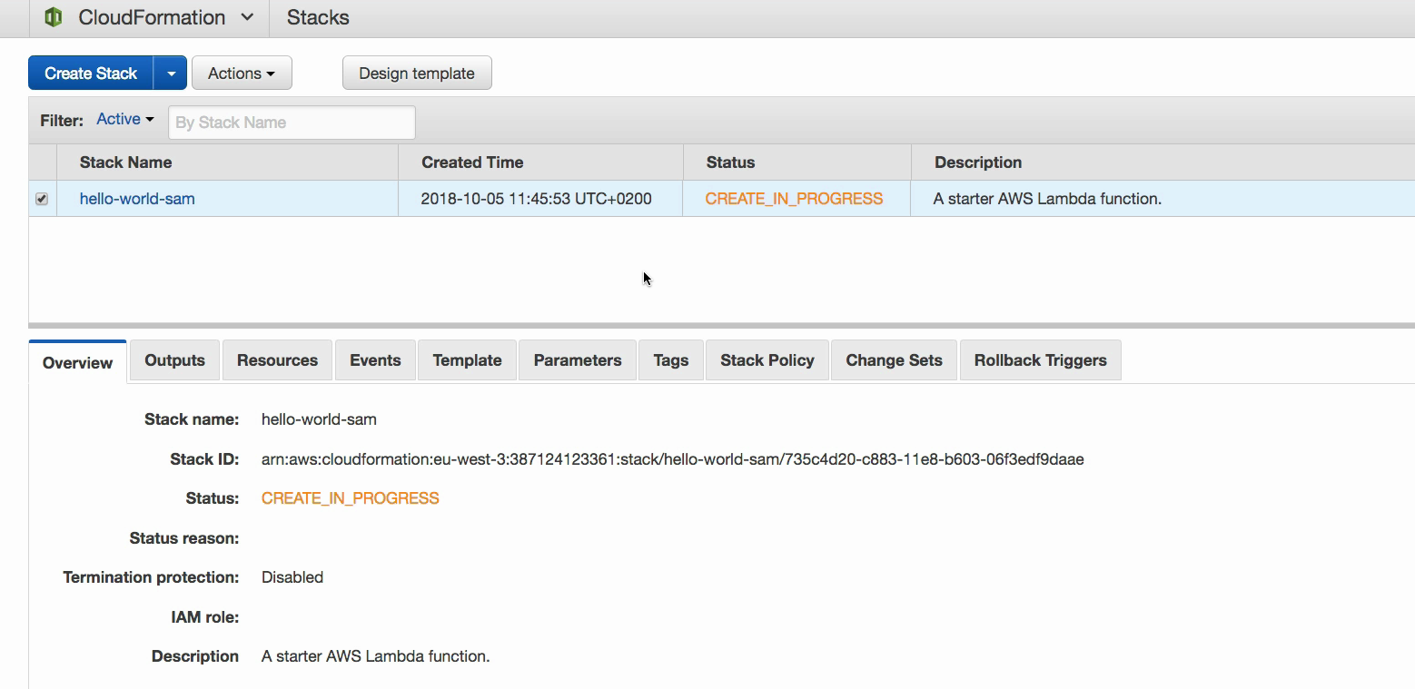This screenshot has height=689, width=1415.
Task: Open the Events tab
Action: [375, 360]
